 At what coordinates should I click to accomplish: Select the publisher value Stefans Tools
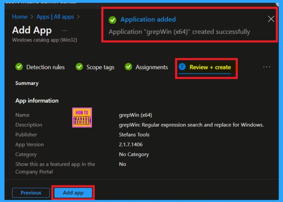pos(134,134)
